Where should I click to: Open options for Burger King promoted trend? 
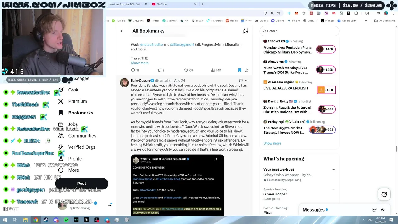pos(333,170)
